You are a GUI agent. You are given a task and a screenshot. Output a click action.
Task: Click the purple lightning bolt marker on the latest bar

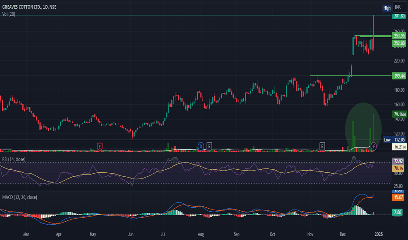point(373,146)
